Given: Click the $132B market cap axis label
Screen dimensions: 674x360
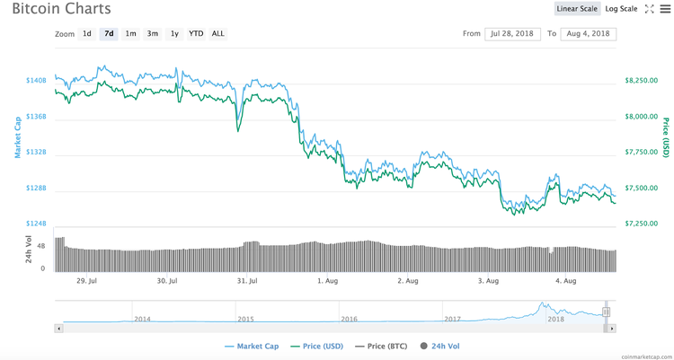Looking at the screenshot, I should click(38, 152).
